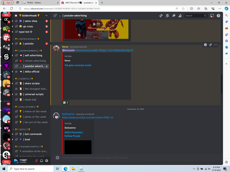The width and height of the screenshot is (230, 172).
Task: Switch to RIVALS - Roblox browser tab
Action: (41, 3)
